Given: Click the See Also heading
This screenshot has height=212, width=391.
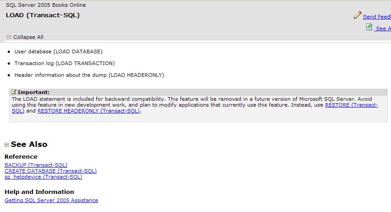Looking at the screenshot, I should coord(29,144).
